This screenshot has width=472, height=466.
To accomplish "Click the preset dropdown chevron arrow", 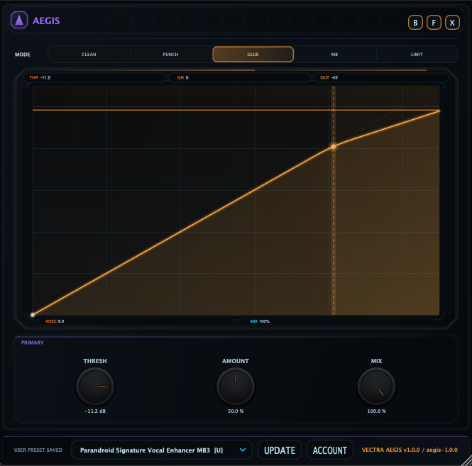I will coord(243,450).
